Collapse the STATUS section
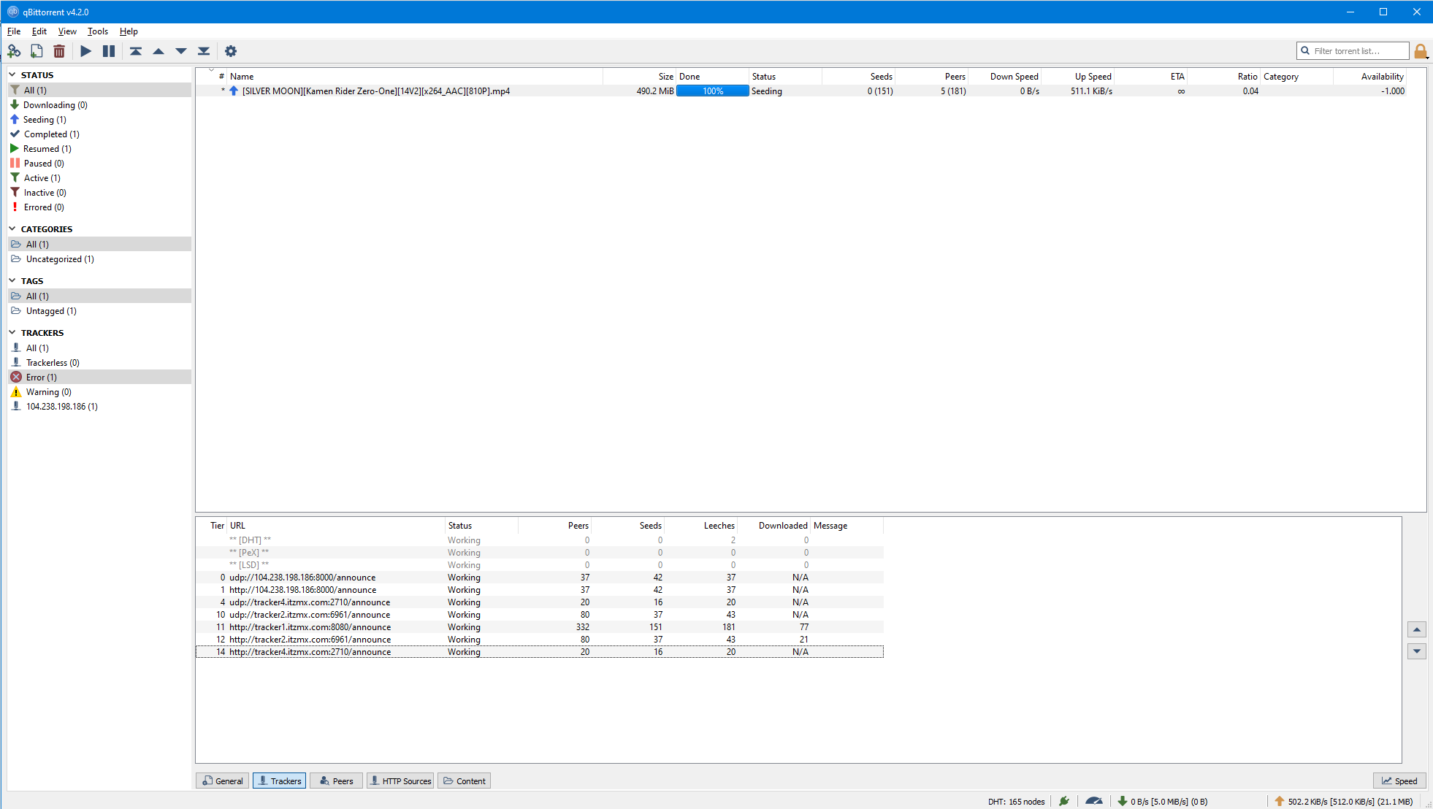The height and width of the screenshot is (809, 1433). [12, 74]
